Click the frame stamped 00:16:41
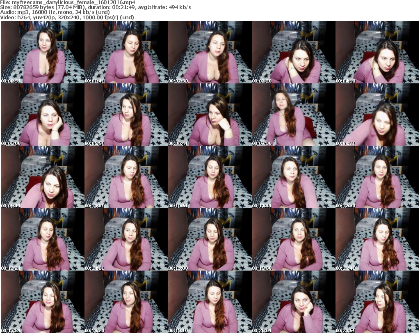 (377, 239)
